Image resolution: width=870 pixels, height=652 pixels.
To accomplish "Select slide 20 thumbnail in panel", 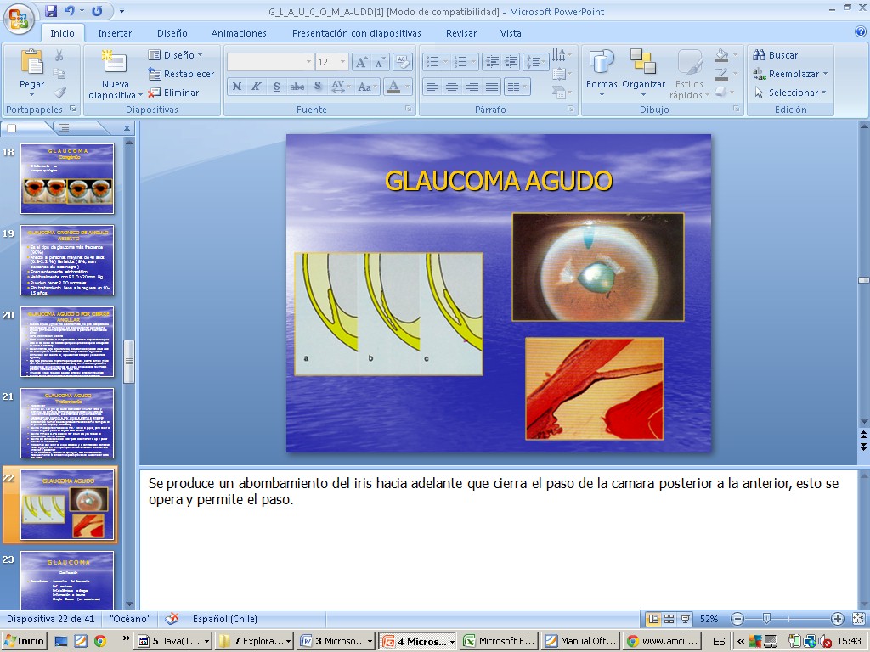I will [66, 341].
